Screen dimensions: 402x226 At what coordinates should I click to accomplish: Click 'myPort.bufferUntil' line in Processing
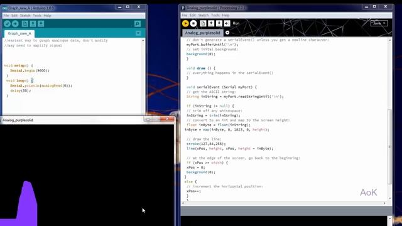click(212, 45)
